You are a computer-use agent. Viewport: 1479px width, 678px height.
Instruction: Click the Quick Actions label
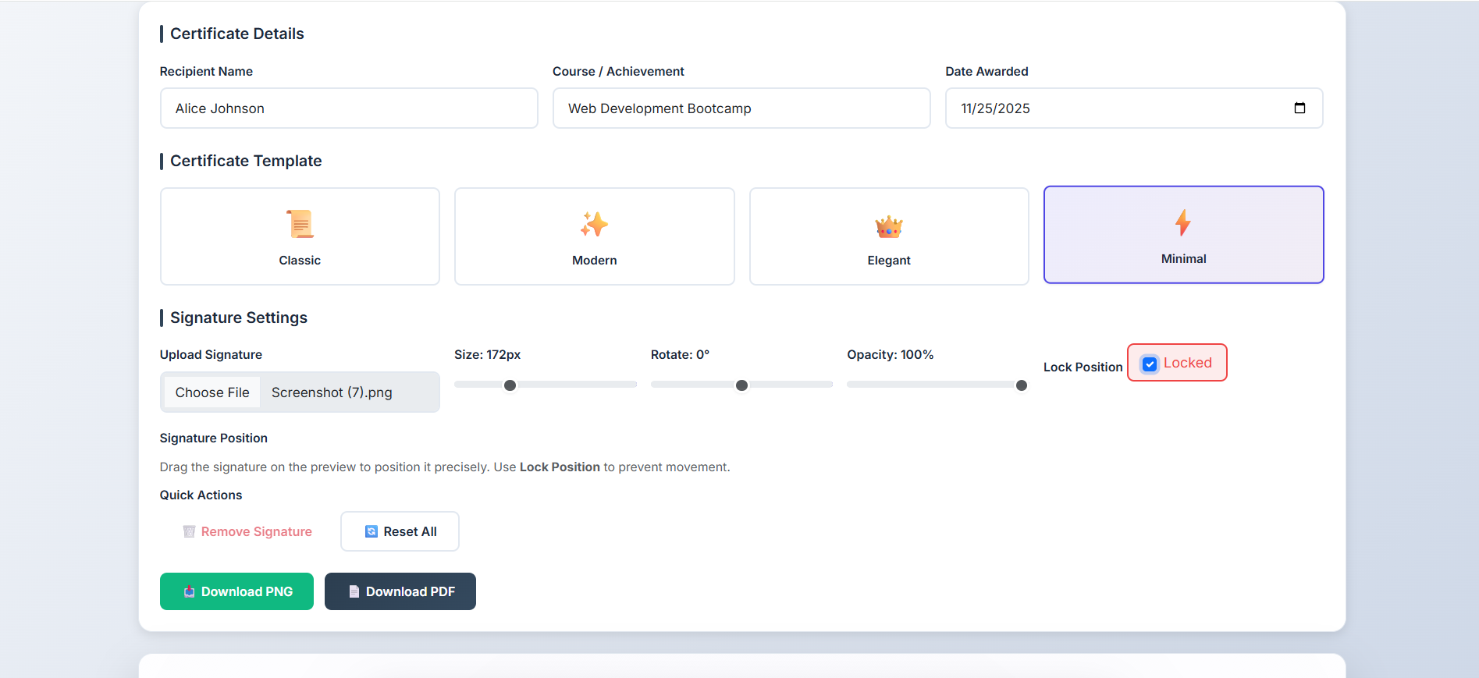(x=201, y=495)
